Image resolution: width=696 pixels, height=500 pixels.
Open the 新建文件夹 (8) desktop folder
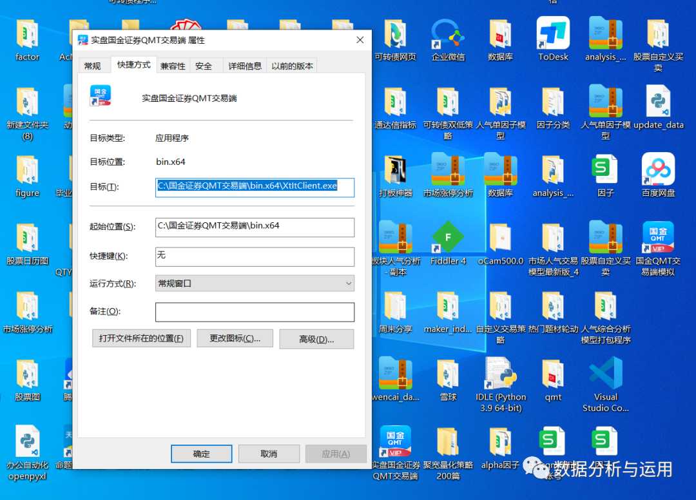coord(27,113)
